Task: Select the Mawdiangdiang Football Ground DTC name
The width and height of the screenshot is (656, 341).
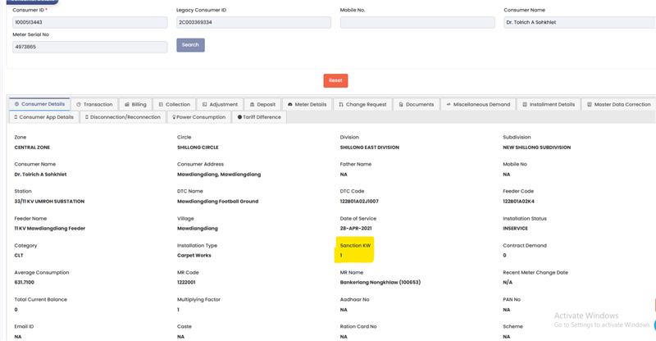Action: point(217,202)
